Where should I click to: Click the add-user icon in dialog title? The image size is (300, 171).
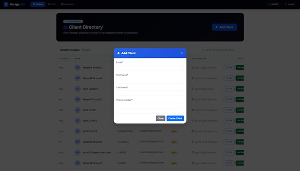click(x=119, y=53)
